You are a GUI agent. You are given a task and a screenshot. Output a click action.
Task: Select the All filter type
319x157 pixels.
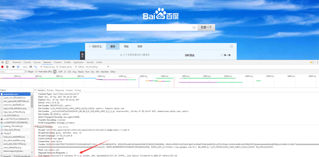55,71
